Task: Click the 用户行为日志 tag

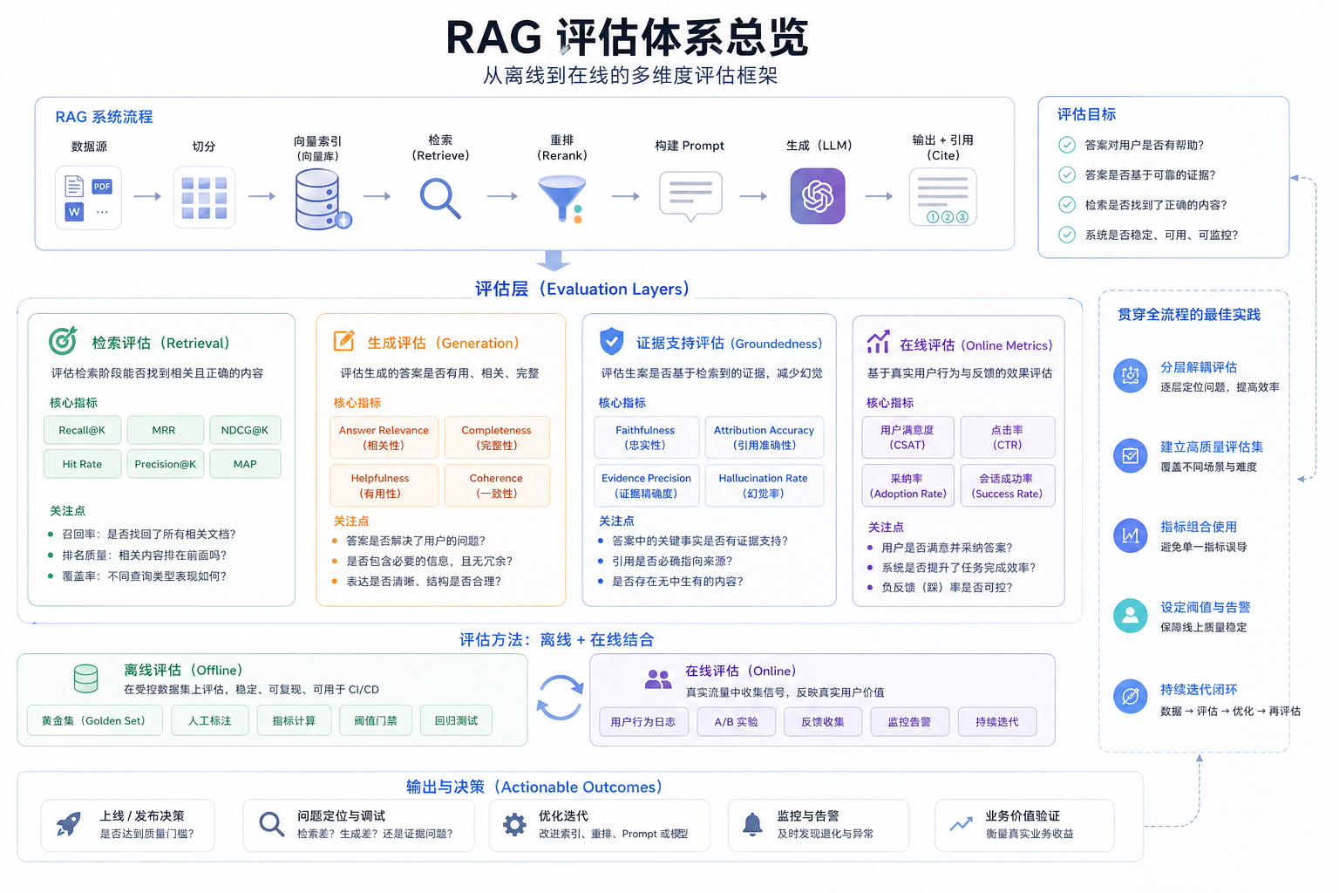Action: point(643,721)
